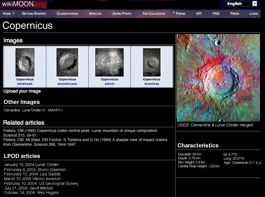Open the Astro Photo section
265x197 pixels.
click(x=122, y=14)
